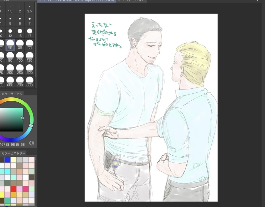
Task: Select brush size 15 preset
Action: [x=20, y=32]
